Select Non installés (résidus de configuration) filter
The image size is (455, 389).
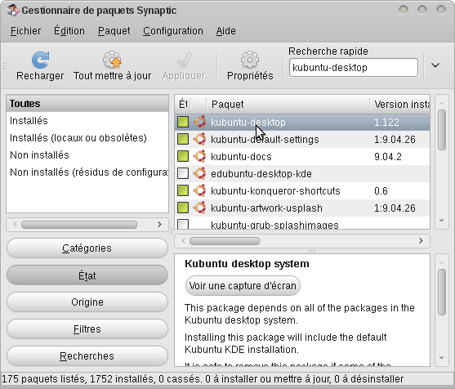(87, 172)
